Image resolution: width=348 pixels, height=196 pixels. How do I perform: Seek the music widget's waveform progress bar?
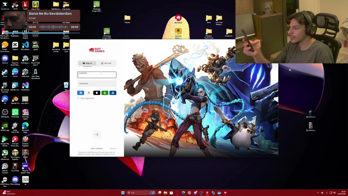(x=53, y=27)
